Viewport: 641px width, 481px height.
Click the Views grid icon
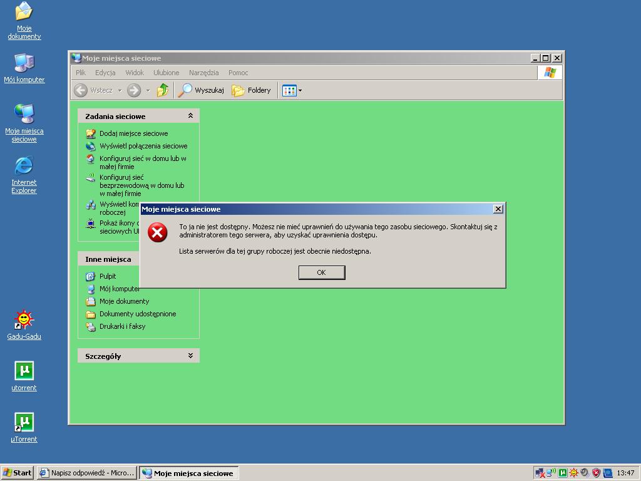click(289, 90)
